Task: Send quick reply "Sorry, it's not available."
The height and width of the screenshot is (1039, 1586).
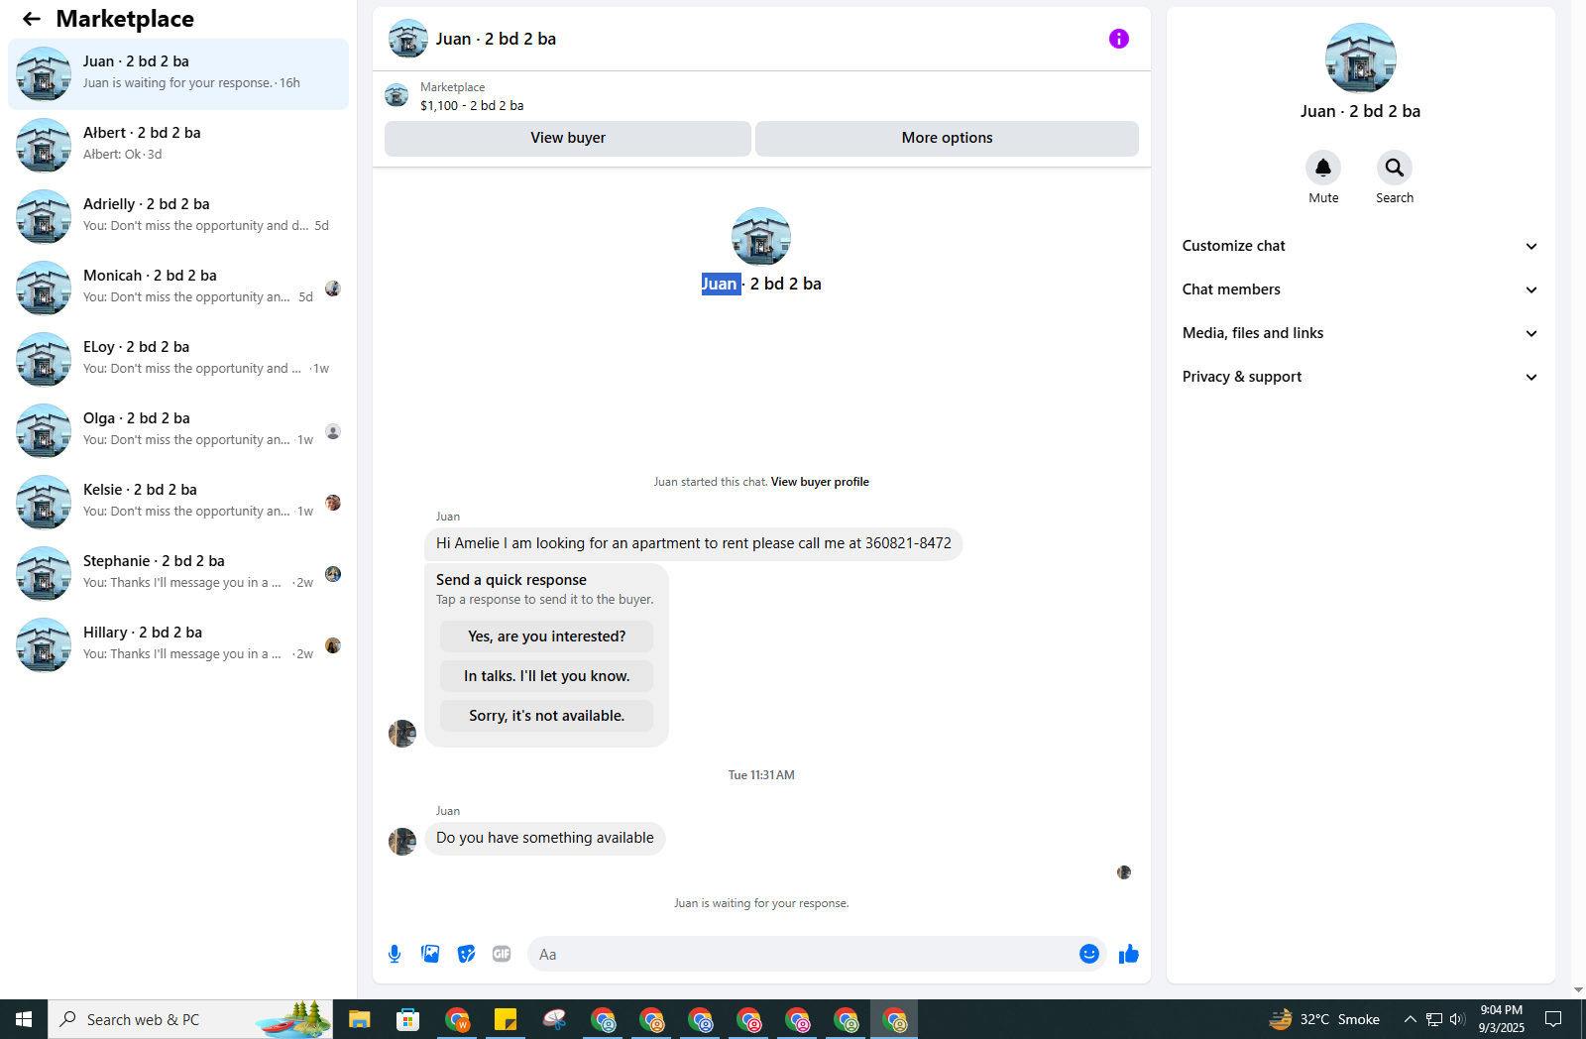Action: pos(546,716)
